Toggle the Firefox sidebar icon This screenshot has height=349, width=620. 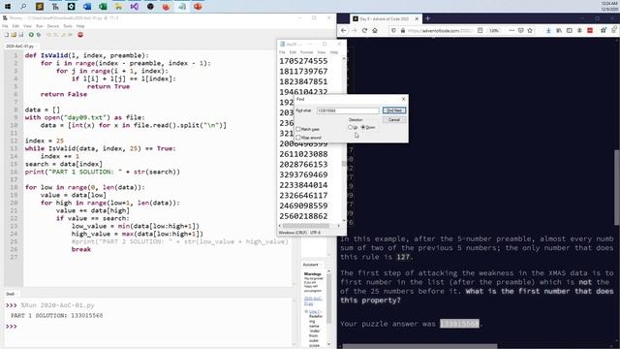[x=569, y=30]
